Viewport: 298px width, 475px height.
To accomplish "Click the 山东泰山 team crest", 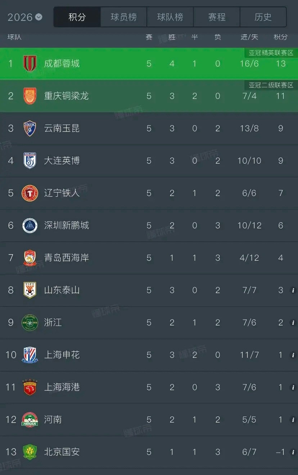I will (30, 290).
